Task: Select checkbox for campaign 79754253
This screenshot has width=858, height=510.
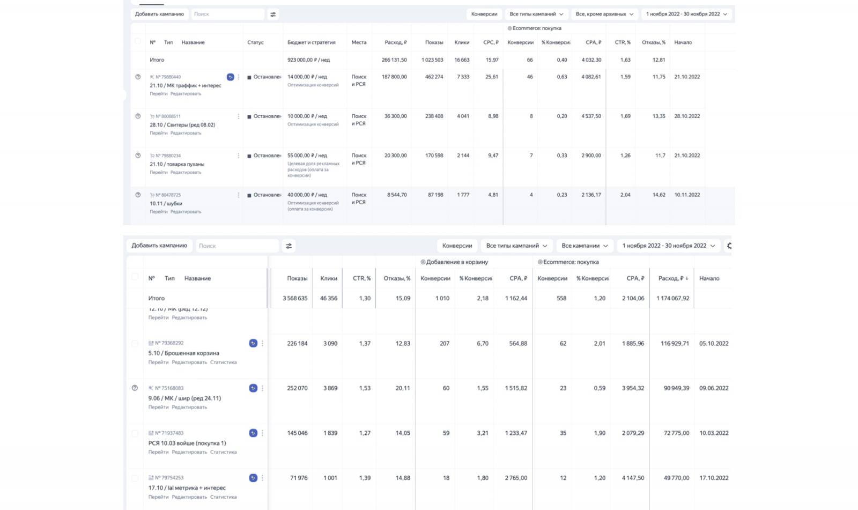Action: point(135,478)
